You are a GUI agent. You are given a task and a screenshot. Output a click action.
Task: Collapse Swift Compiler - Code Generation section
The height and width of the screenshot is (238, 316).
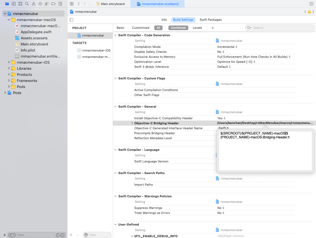[x=115, y=35]
